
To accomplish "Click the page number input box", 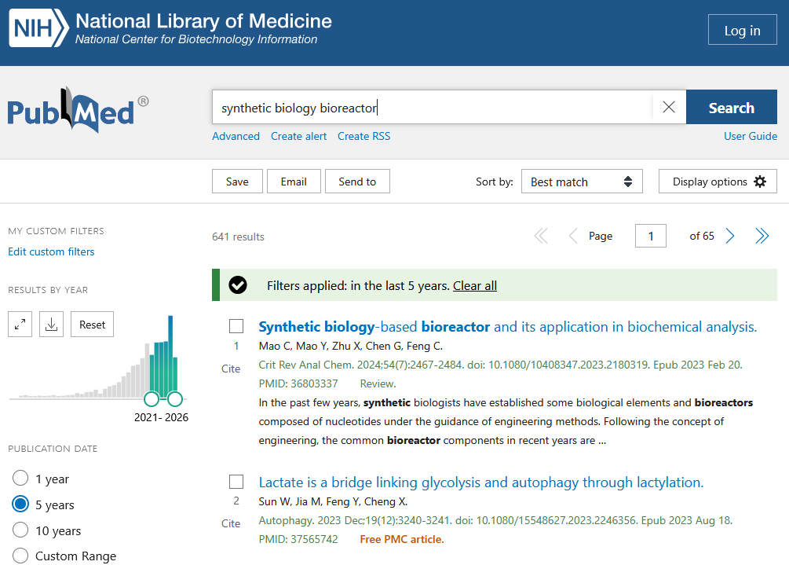I will (x=651, y=236).
